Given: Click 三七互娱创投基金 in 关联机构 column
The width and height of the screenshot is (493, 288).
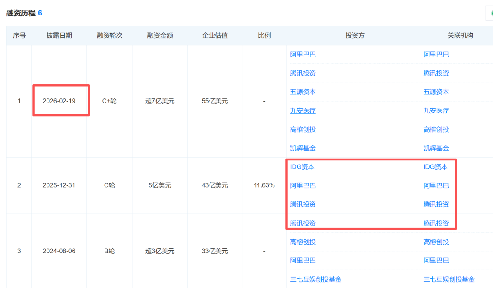Looking at the screenshot, I should pos(449,279).
